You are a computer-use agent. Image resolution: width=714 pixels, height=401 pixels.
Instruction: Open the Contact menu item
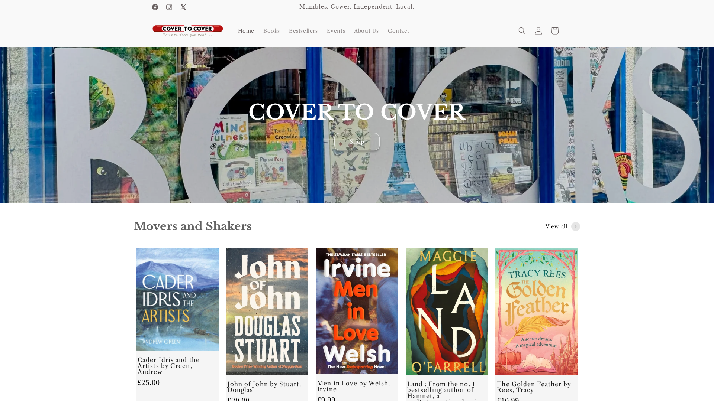[398, 31]
